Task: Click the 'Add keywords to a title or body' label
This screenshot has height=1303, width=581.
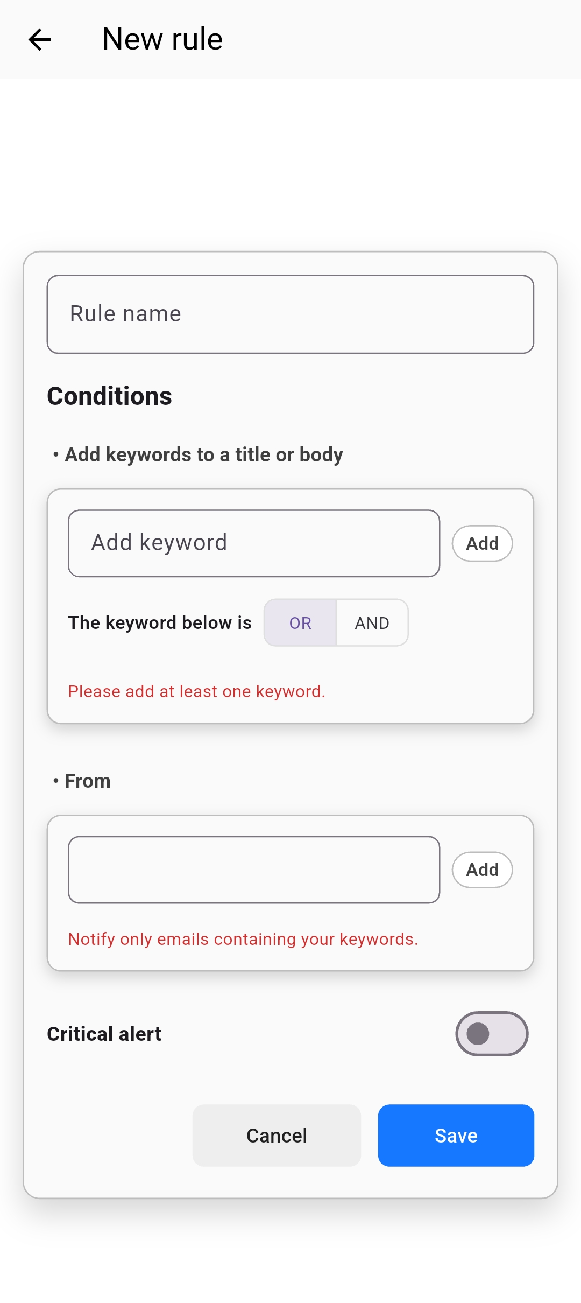Action: (x=203, y=455)
